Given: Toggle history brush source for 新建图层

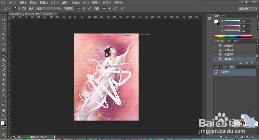Looking at the screenshot, I should [215, 55].
